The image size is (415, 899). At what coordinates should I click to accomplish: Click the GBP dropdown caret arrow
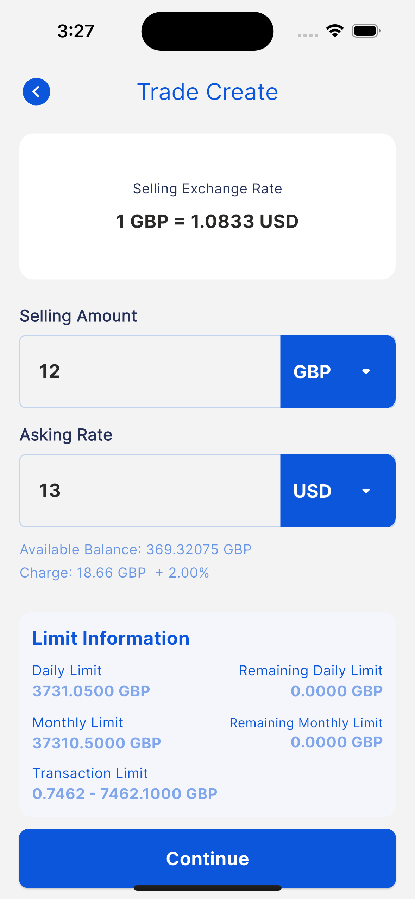pos(366,372)
